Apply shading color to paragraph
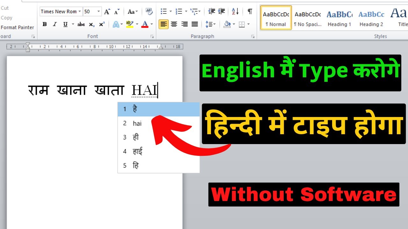The image size is (408, 229). (227, 24)
